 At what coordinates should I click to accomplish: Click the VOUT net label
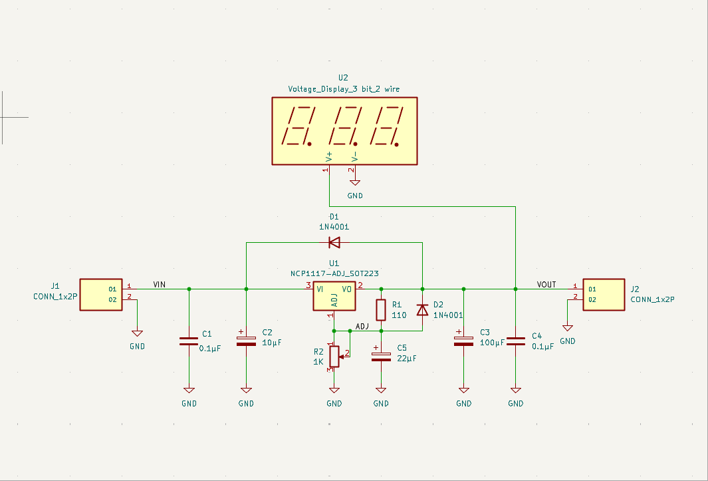pyautogui.click(x=546, y=285)
